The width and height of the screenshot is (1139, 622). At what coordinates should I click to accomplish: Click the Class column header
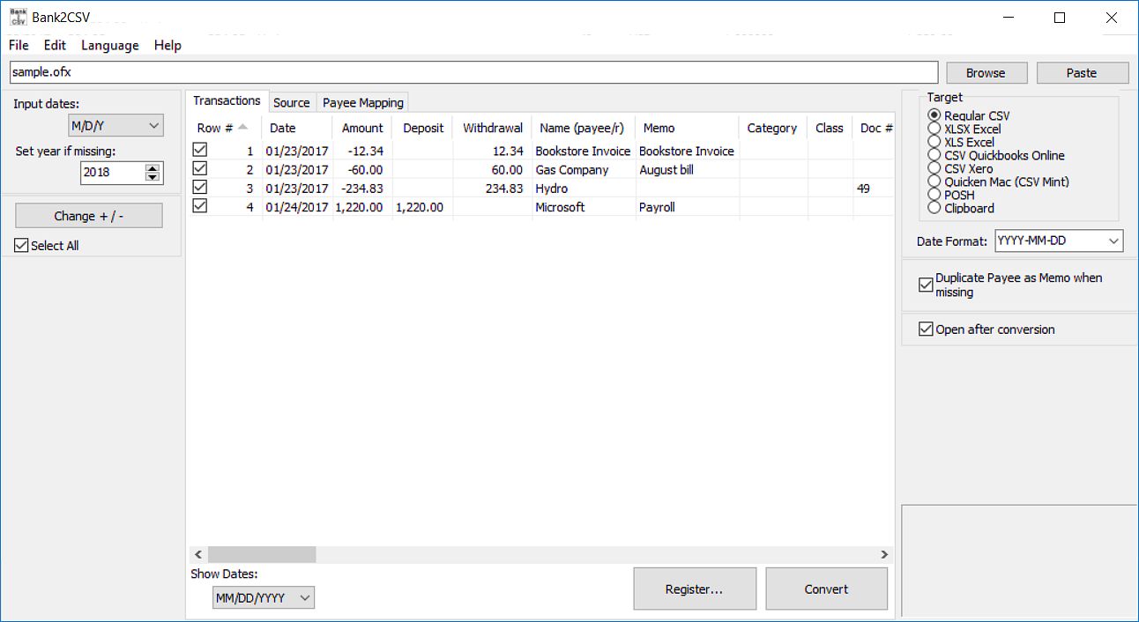(x=830, y=128)
